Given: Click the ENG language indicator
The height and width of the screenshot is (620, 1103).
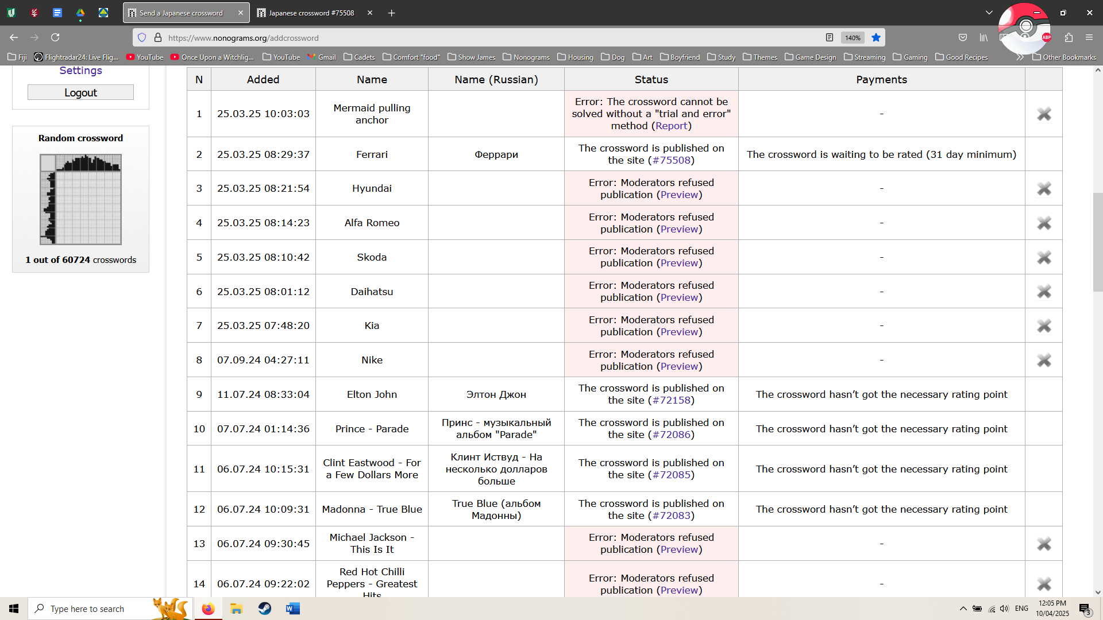Looking at the screenshot, I should pyautogui.click(x=1021, y=609).
